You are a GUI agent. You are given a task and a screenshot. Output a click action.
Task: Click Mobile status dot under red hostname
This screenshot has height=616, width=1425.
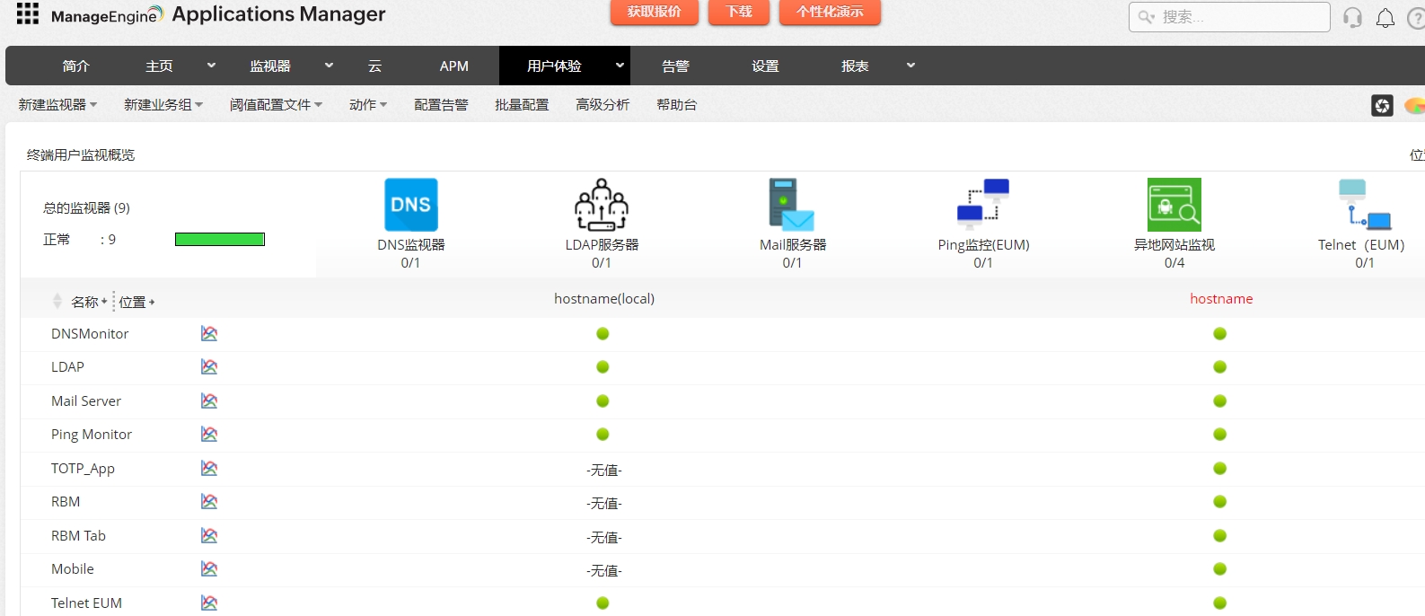click(x=1219, y=568)
